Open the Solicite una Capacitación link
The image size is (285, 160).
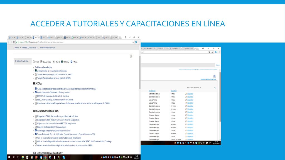tap(43, 67)
